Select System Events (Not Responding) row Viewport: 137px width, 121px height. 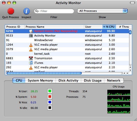(x=67, y=31)
